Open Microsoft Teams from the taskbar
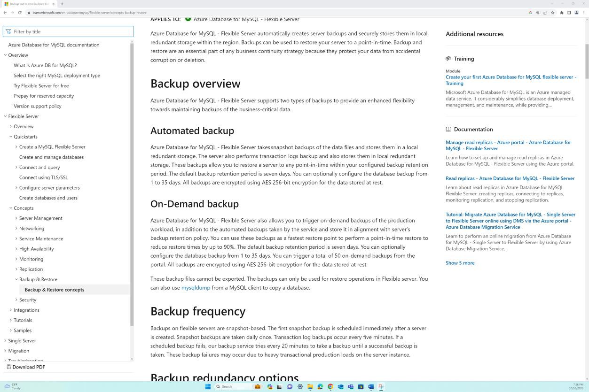589x392 pixels. point(350,386)
